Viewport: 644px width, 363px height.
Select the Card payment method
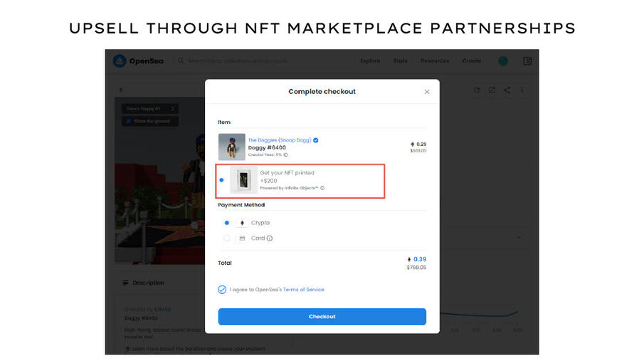point(227,238)
